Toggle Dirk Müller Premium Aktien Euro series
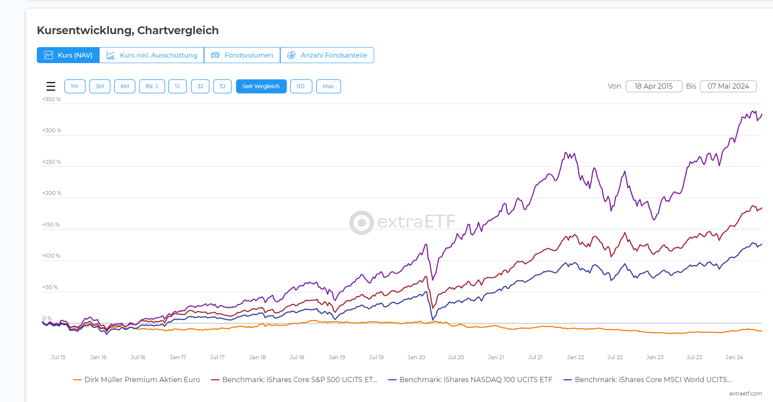 pyautogui.click(x=137, y=380)
